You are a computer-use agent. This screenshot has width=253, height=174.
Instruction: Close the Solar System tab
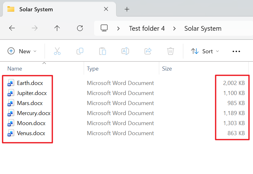click(x=106, y=9)
